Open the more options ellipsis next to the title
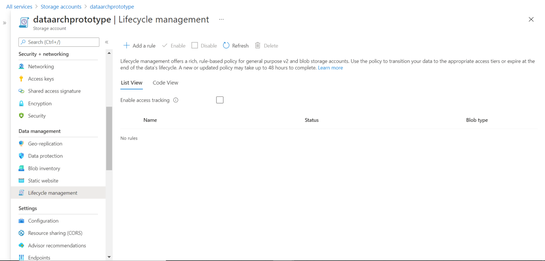The height and width of the screenshot is (261, 545). click(221, 20)
